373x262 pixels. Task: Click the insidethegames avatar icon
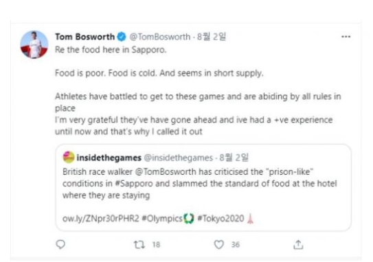(x=69, y=157)
